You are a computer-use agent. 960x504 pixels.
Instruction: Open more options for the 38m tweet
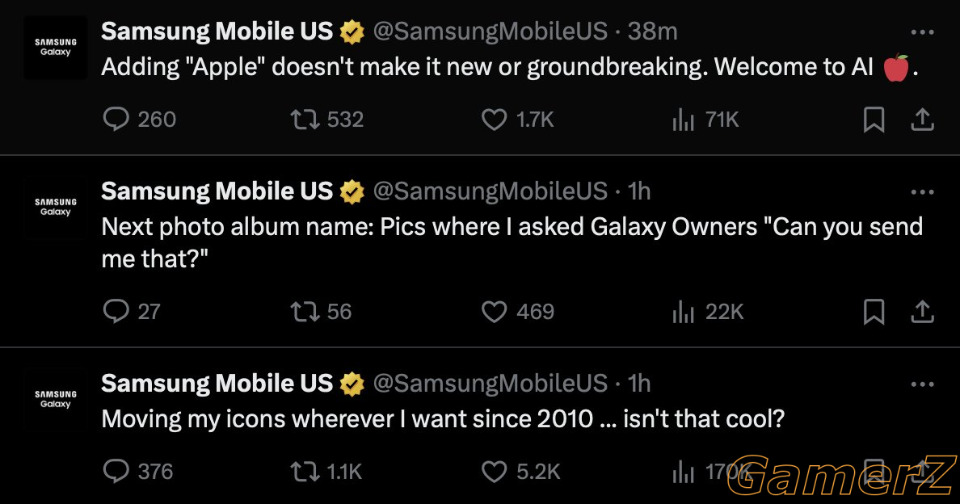(922, 31)
